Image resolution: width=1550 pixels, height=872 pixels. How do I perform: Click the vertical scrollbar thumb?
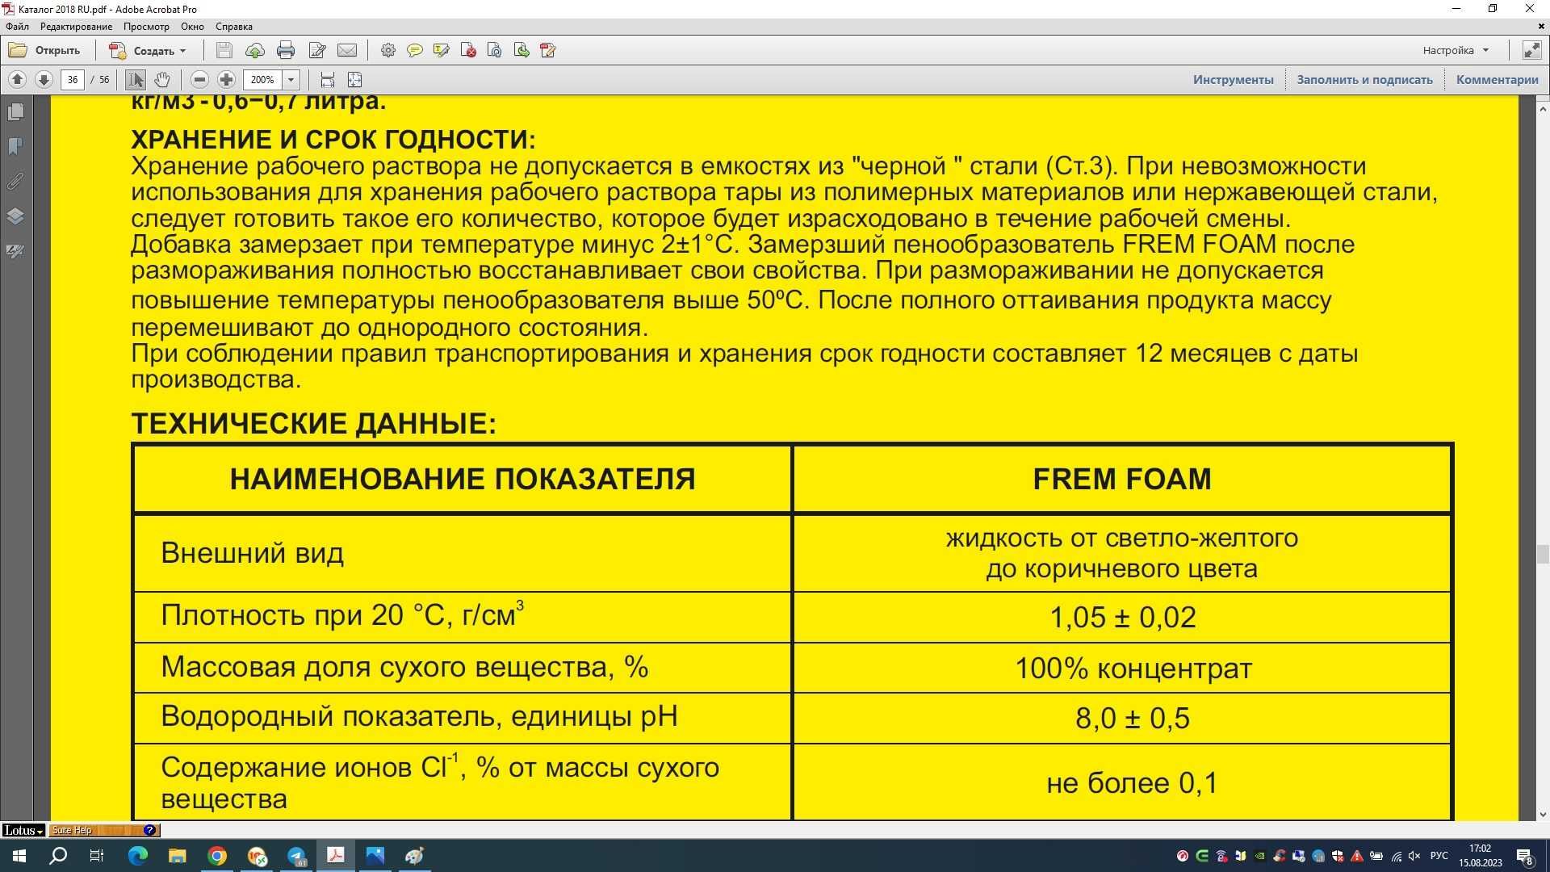(x=1543, y=554)
